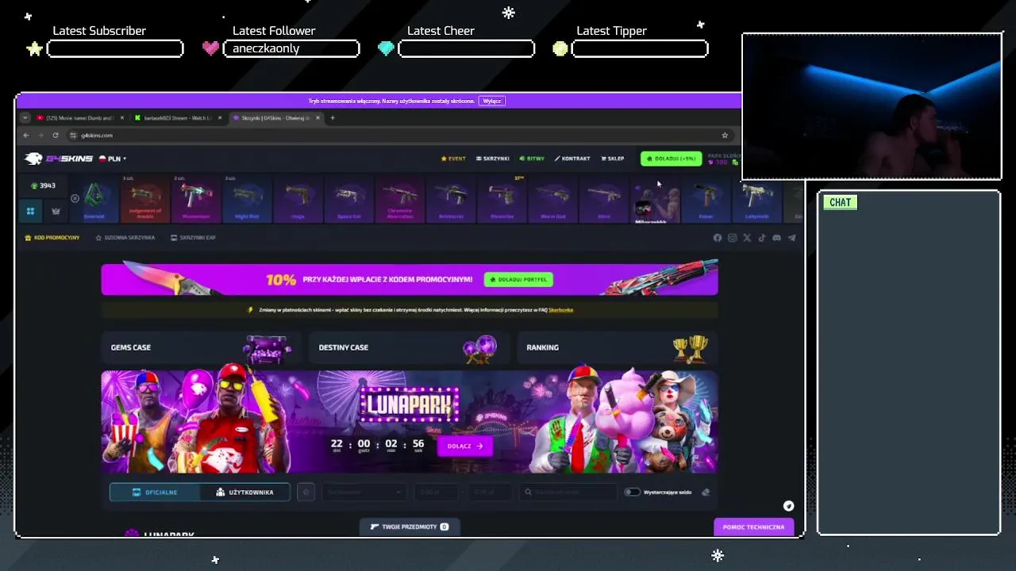Open the Facebook social icon
1016x571 pixels.
click(x=718, y=238)
